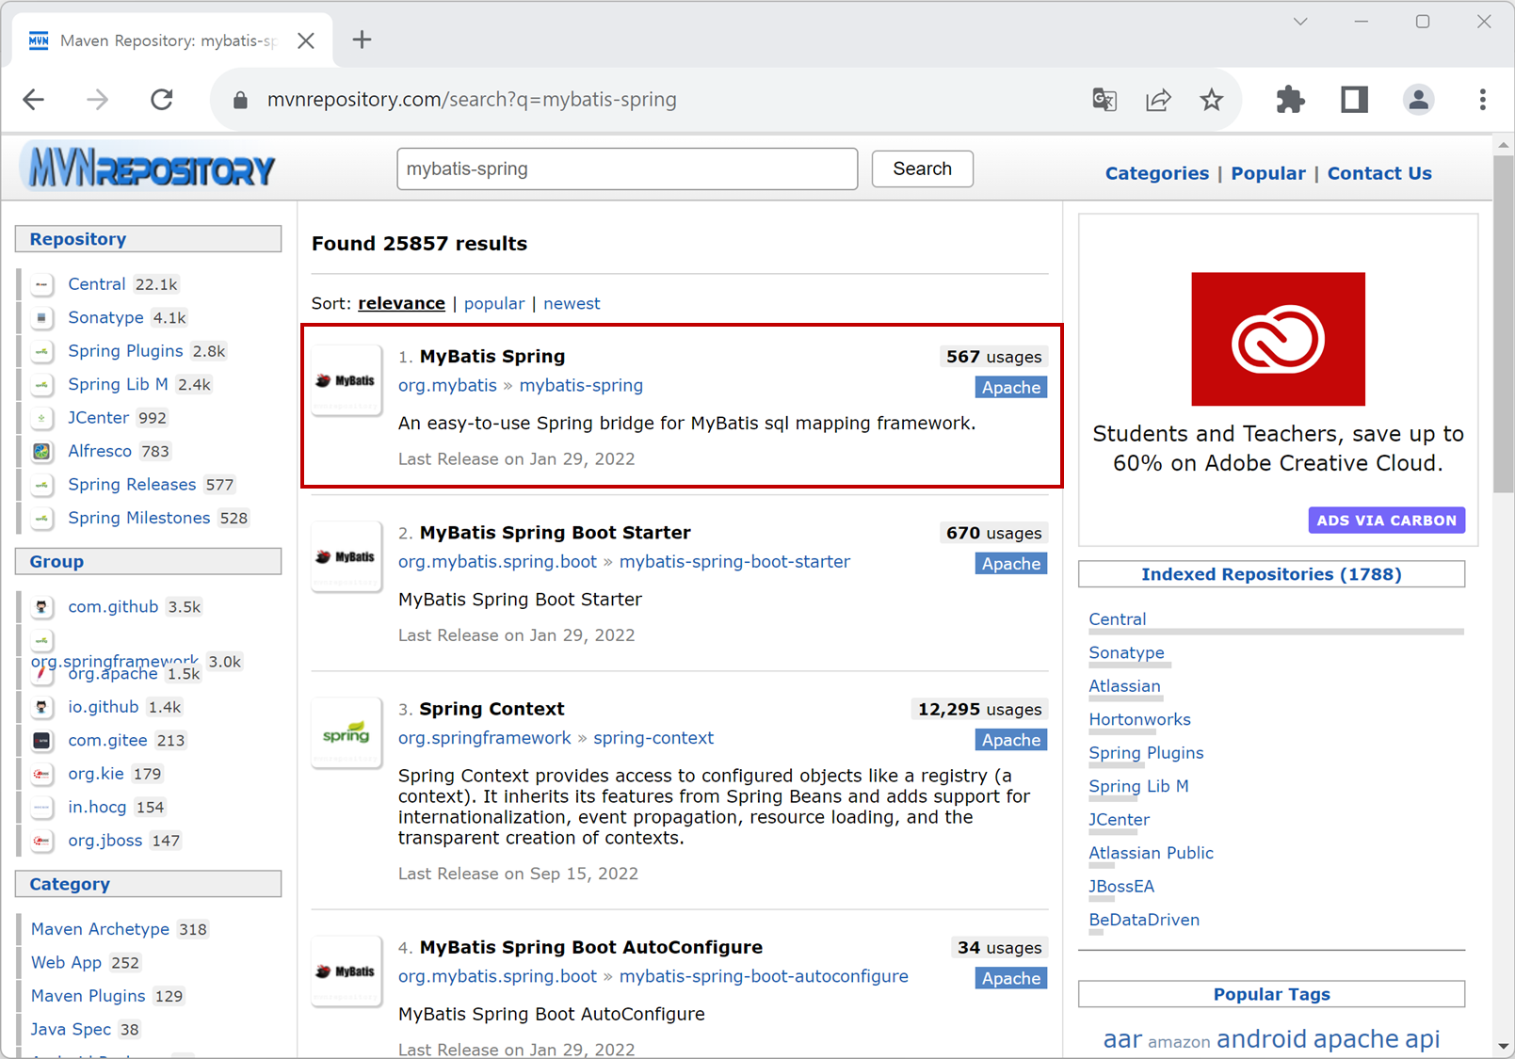Screen dimensions: 1515x1059
Task: Click the org.mybatis group link
Action: pyautogui.click(x=447, y=385)
